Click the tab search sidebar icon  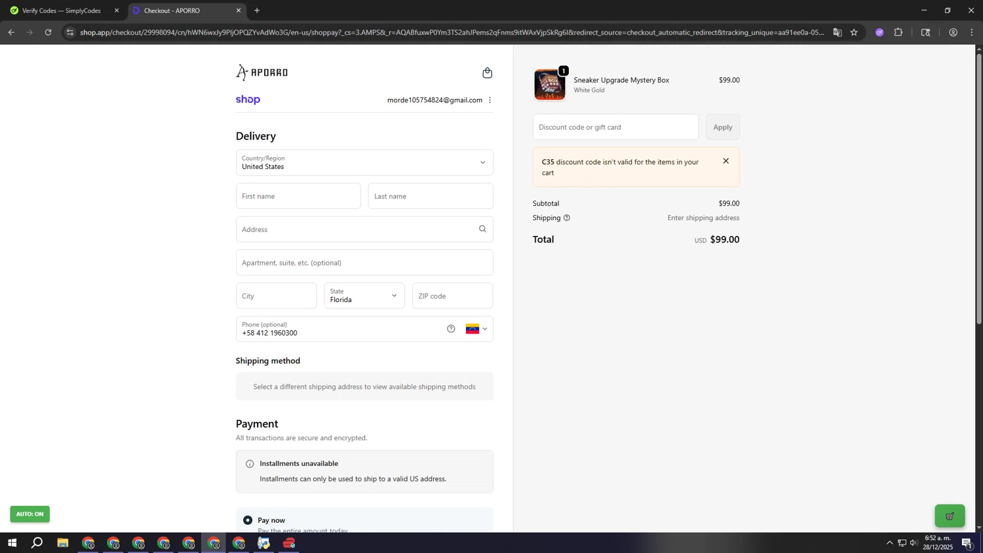925,32
